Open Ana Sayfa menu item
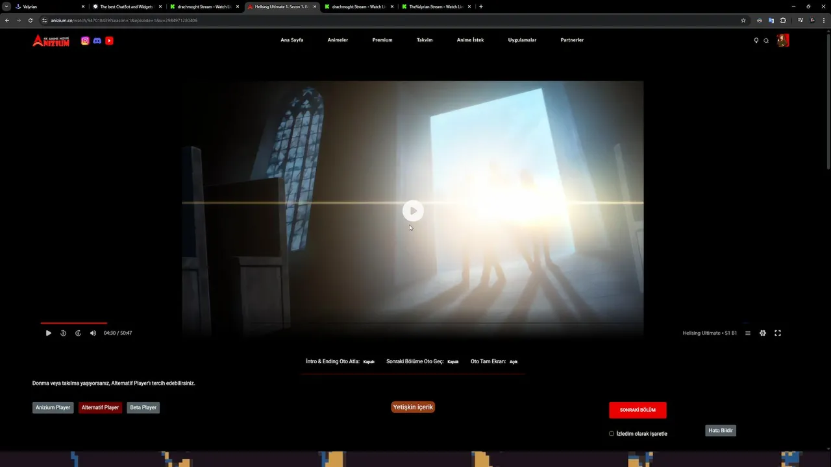The image size is (831, 467). pos(292,40)
